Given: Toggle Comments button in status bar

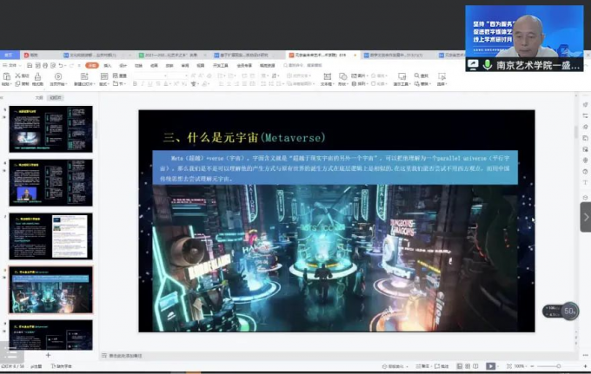Looking at the screenshot, I should [442, 366].
